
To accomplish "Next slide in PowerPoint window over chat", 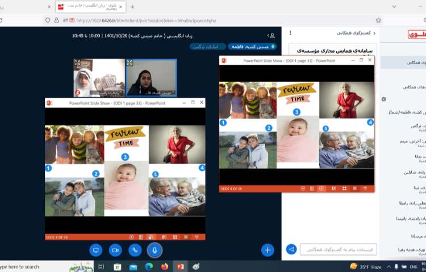I will [x=321, y=189].
